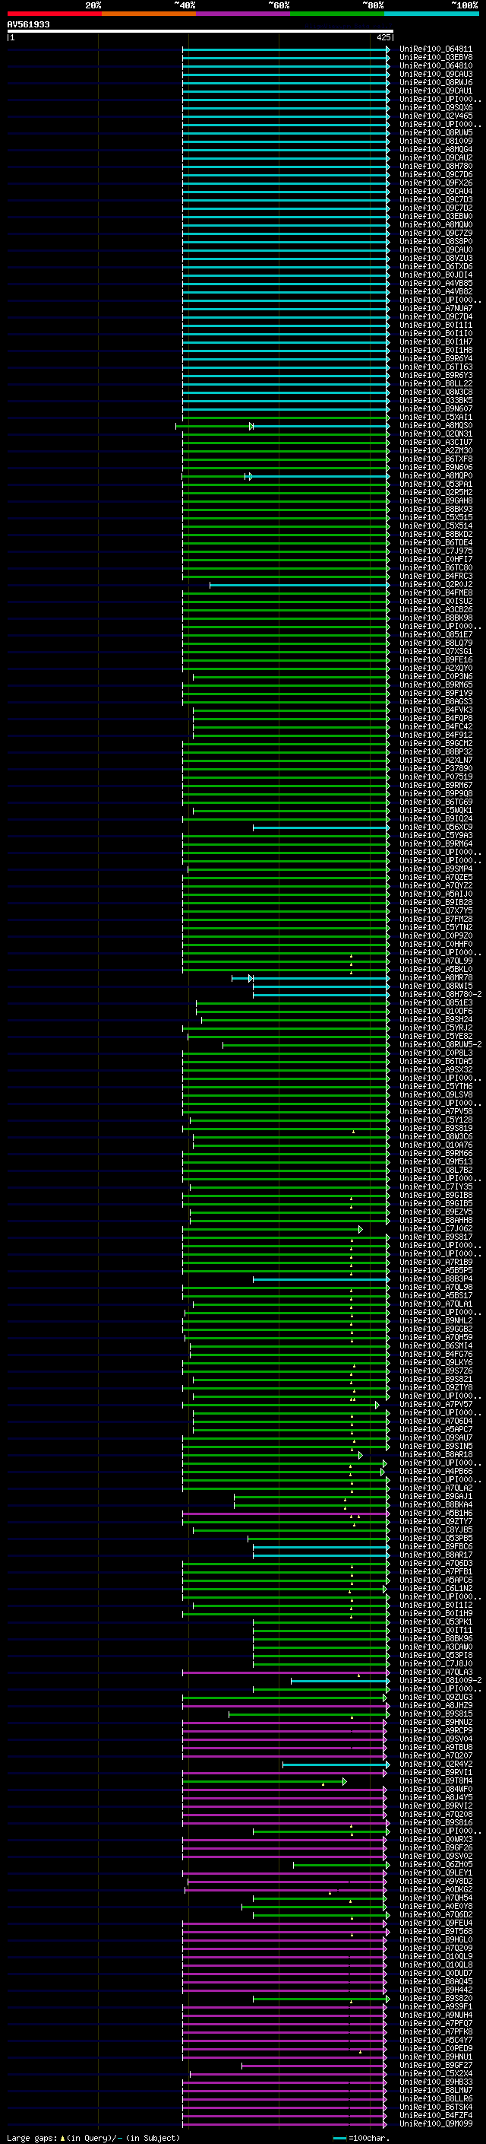The width and height of the screenshot is (486, 2144).
Task: Select hit label UniRef100_Q6ZH05
Action: [x=435, y=1863]
